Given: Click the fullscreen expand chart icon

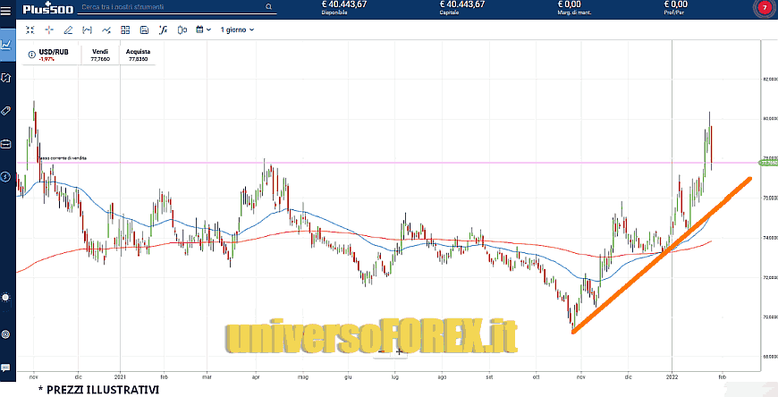Looking at the screenshot, I should pos(30,30).
